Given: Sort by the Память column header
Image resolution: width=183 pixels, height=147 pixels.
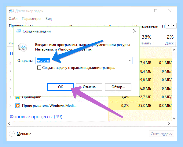Looking at the screenshot, I should tap(145, 43).
